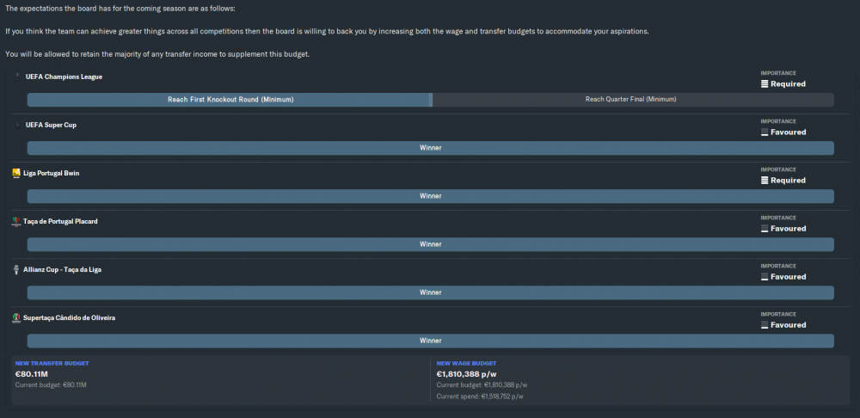Click the New Transfer Budget amount
Viewport: 860px width, 418px height.
pyautogui.click(x=32, y=374)
